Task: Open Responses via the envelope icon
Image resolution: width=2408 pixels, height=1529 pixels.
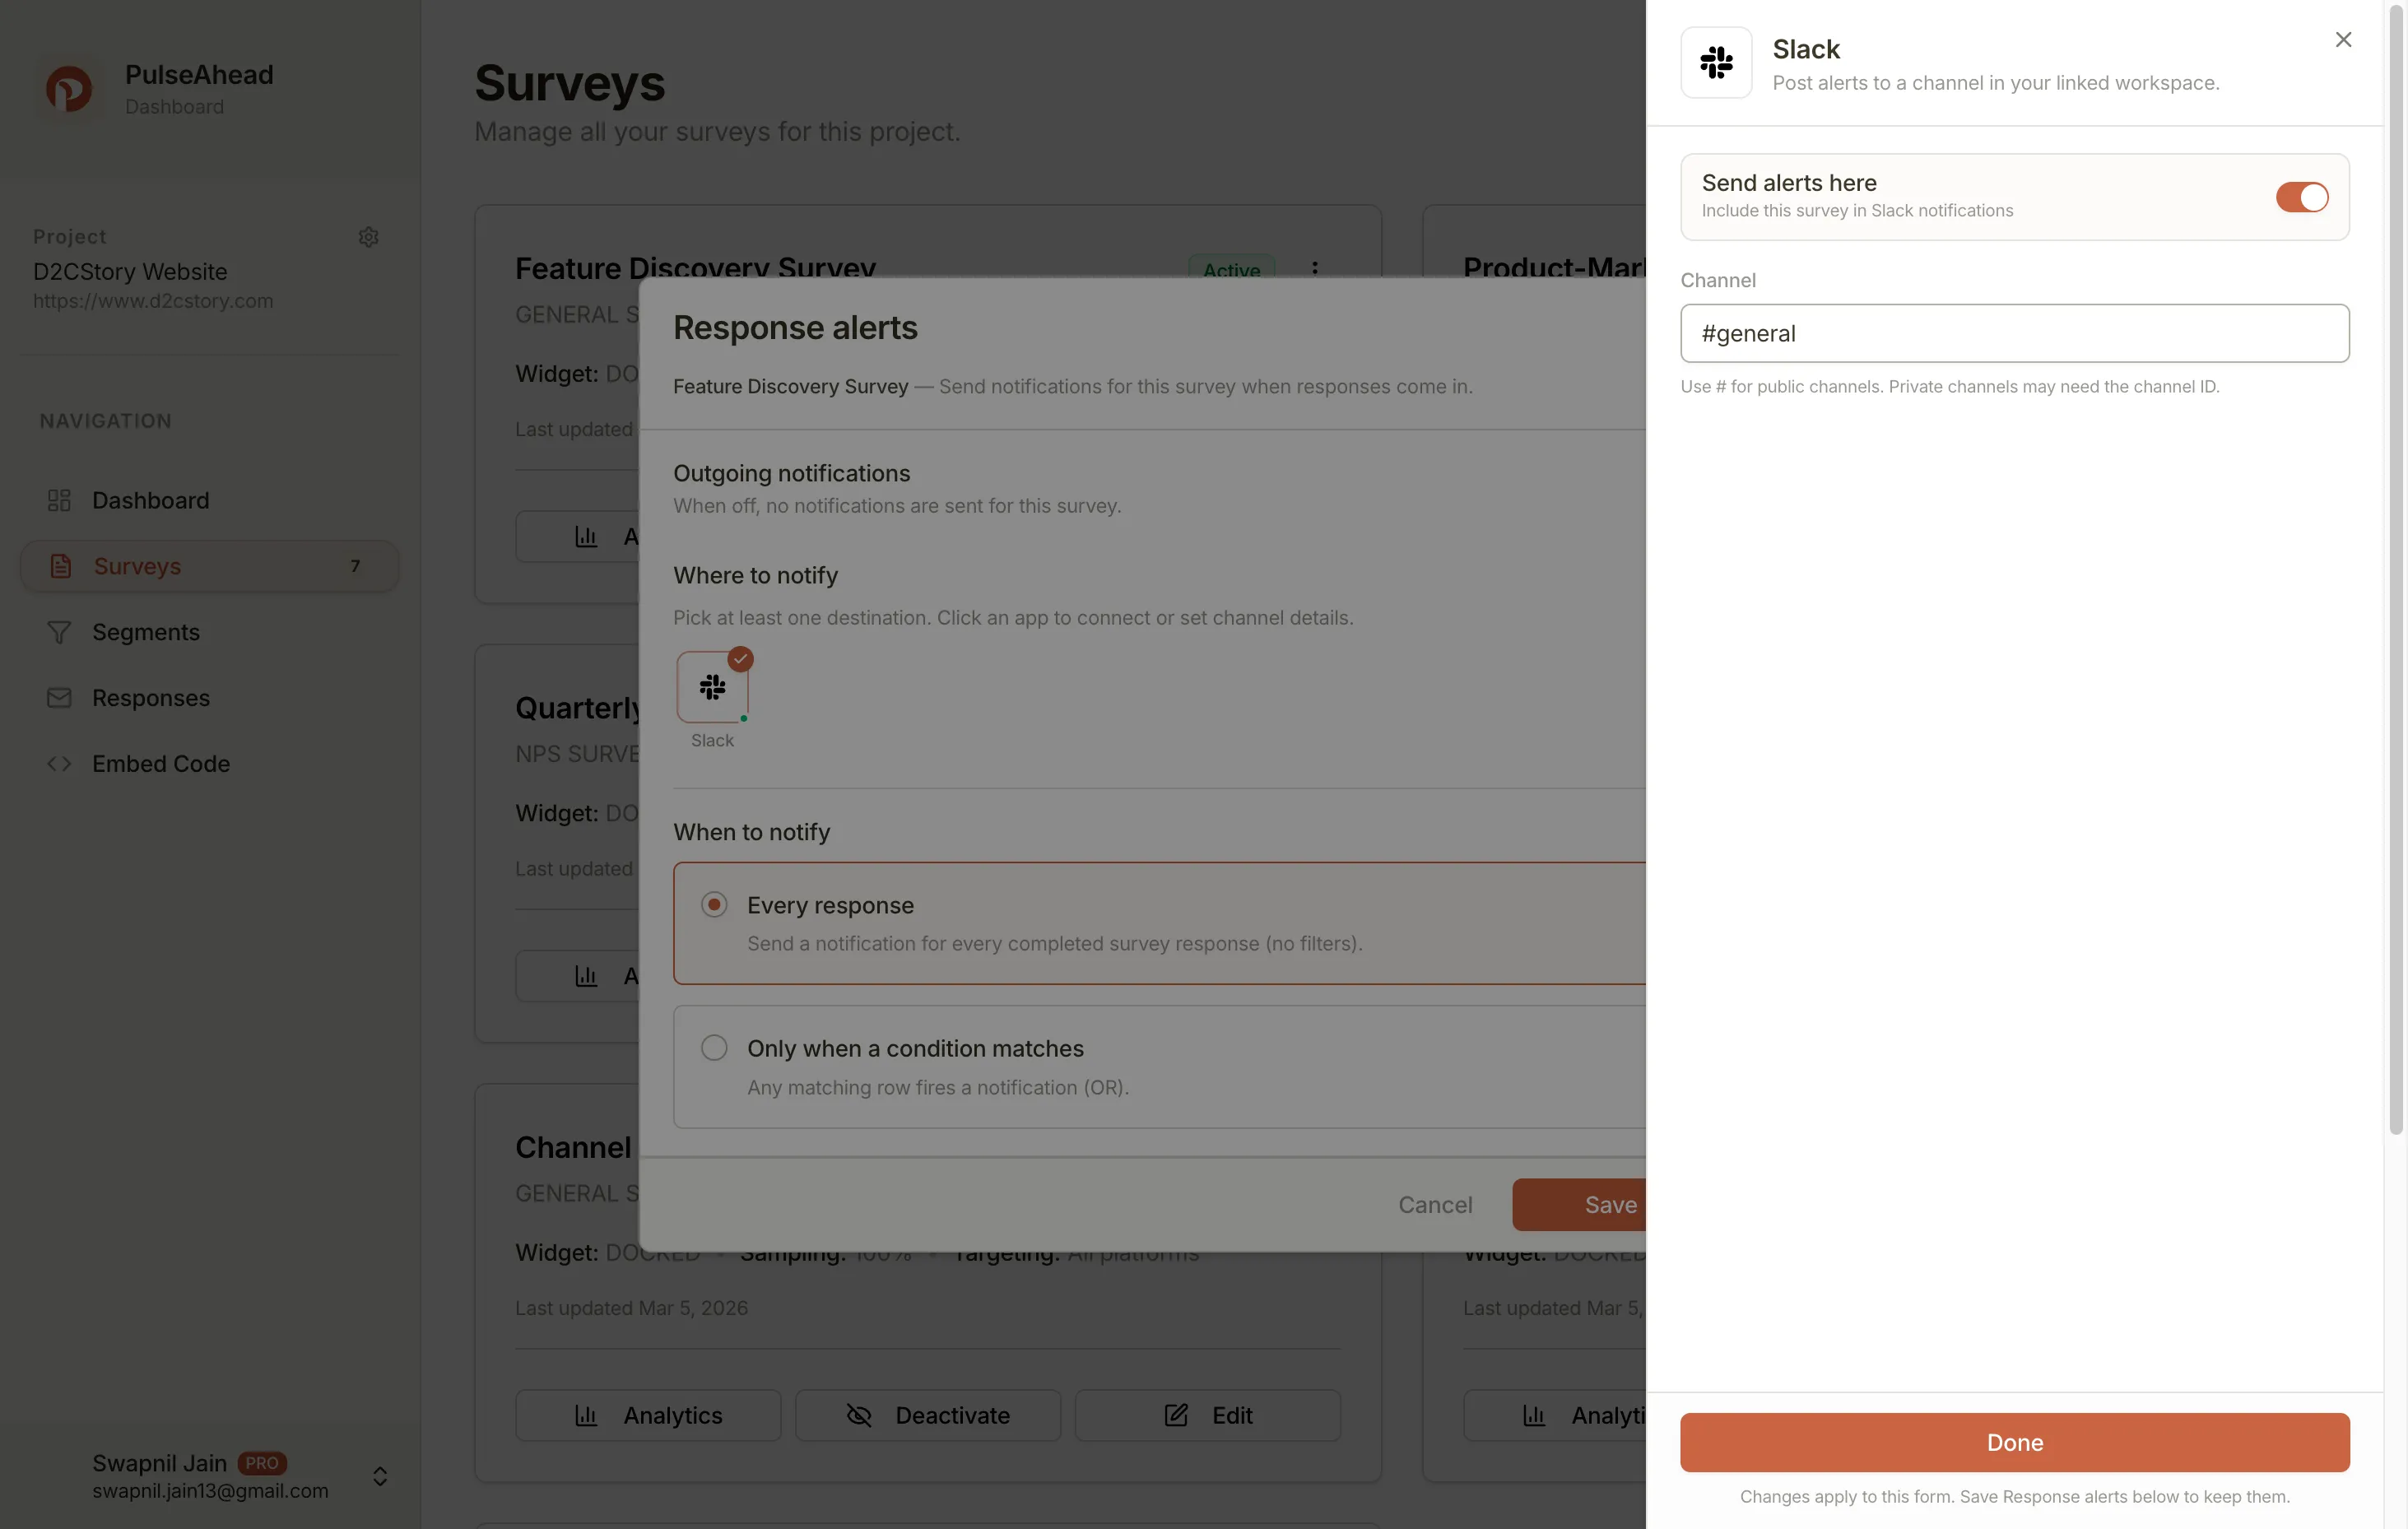Action: pyautogui.click(x=60, y=698)
